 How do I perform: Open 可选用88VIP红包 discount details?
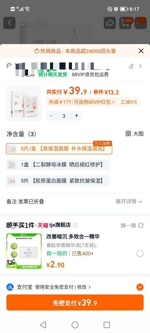pos(94,102)
